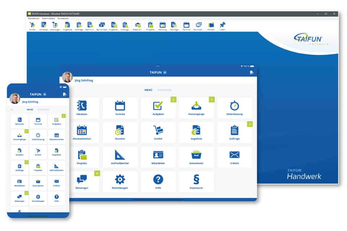The height and width of the screenshot is (231, 347).
Task: Open Zeiterfassung tile on the phone
Action: [x=38, y=136]
